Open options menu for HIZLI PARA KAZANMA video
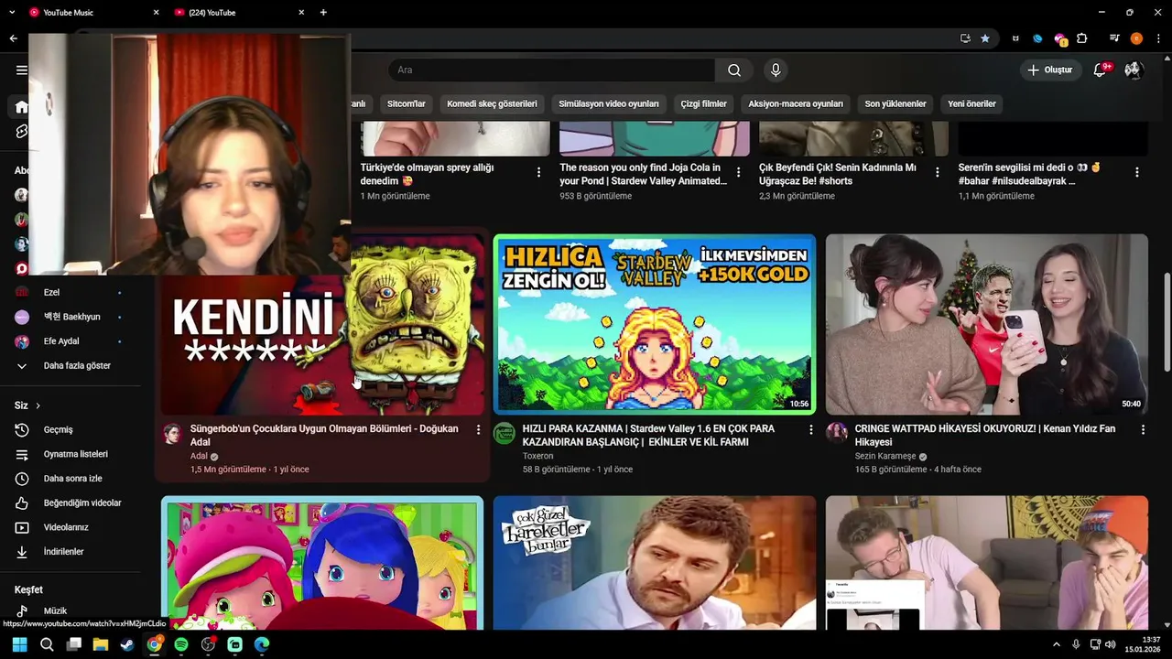Screen dimensions: 1172x659 coord(810,429)
